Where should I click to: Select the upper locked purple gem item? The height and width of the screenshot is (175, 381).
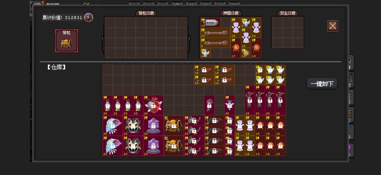click(x=153, y=125)
